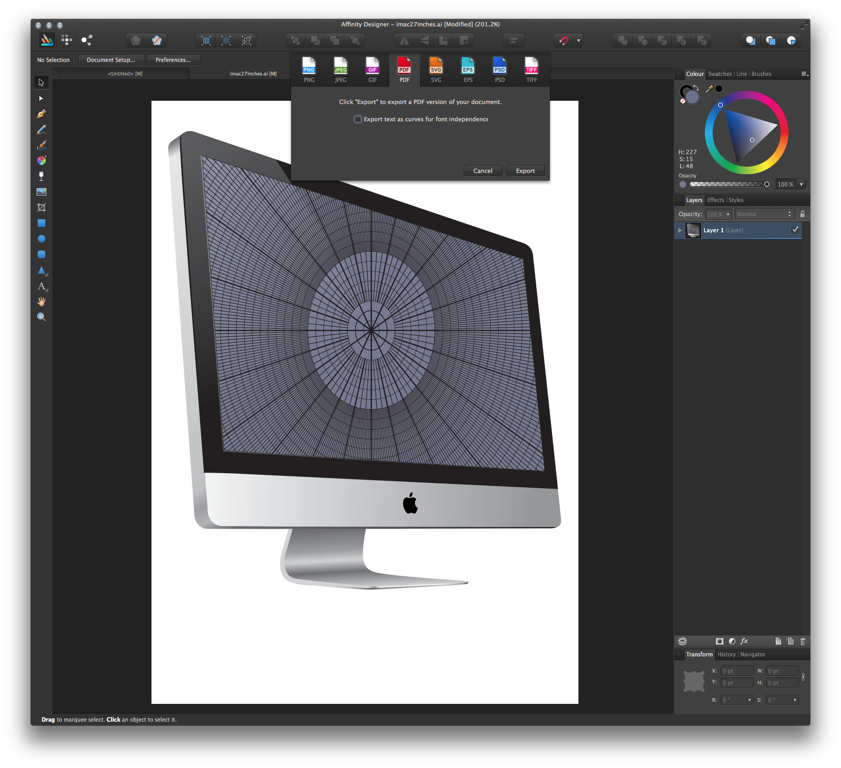The image size is (841, 768).
Task: Toggle Insert behind selection button
Action: click(x=750, y=40)
